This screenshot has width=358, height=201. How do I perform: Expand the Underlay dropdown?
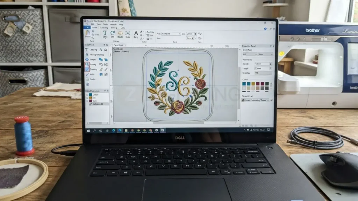(263, 73)
